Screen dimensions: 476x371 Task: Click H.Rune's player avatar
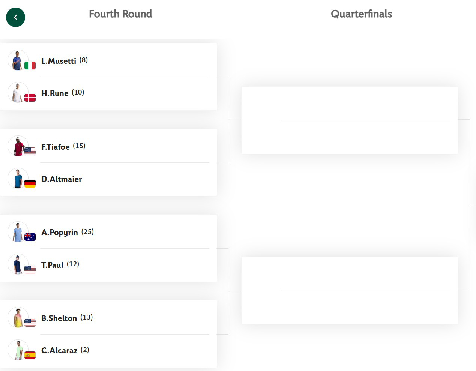[18, 92]
